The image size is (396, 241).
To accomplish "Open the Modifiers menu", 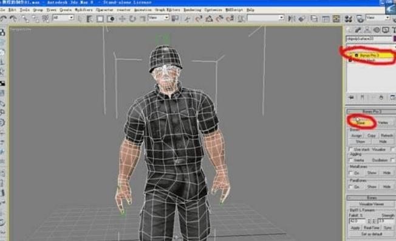I will pyautogui.click(x=84, y=10).
